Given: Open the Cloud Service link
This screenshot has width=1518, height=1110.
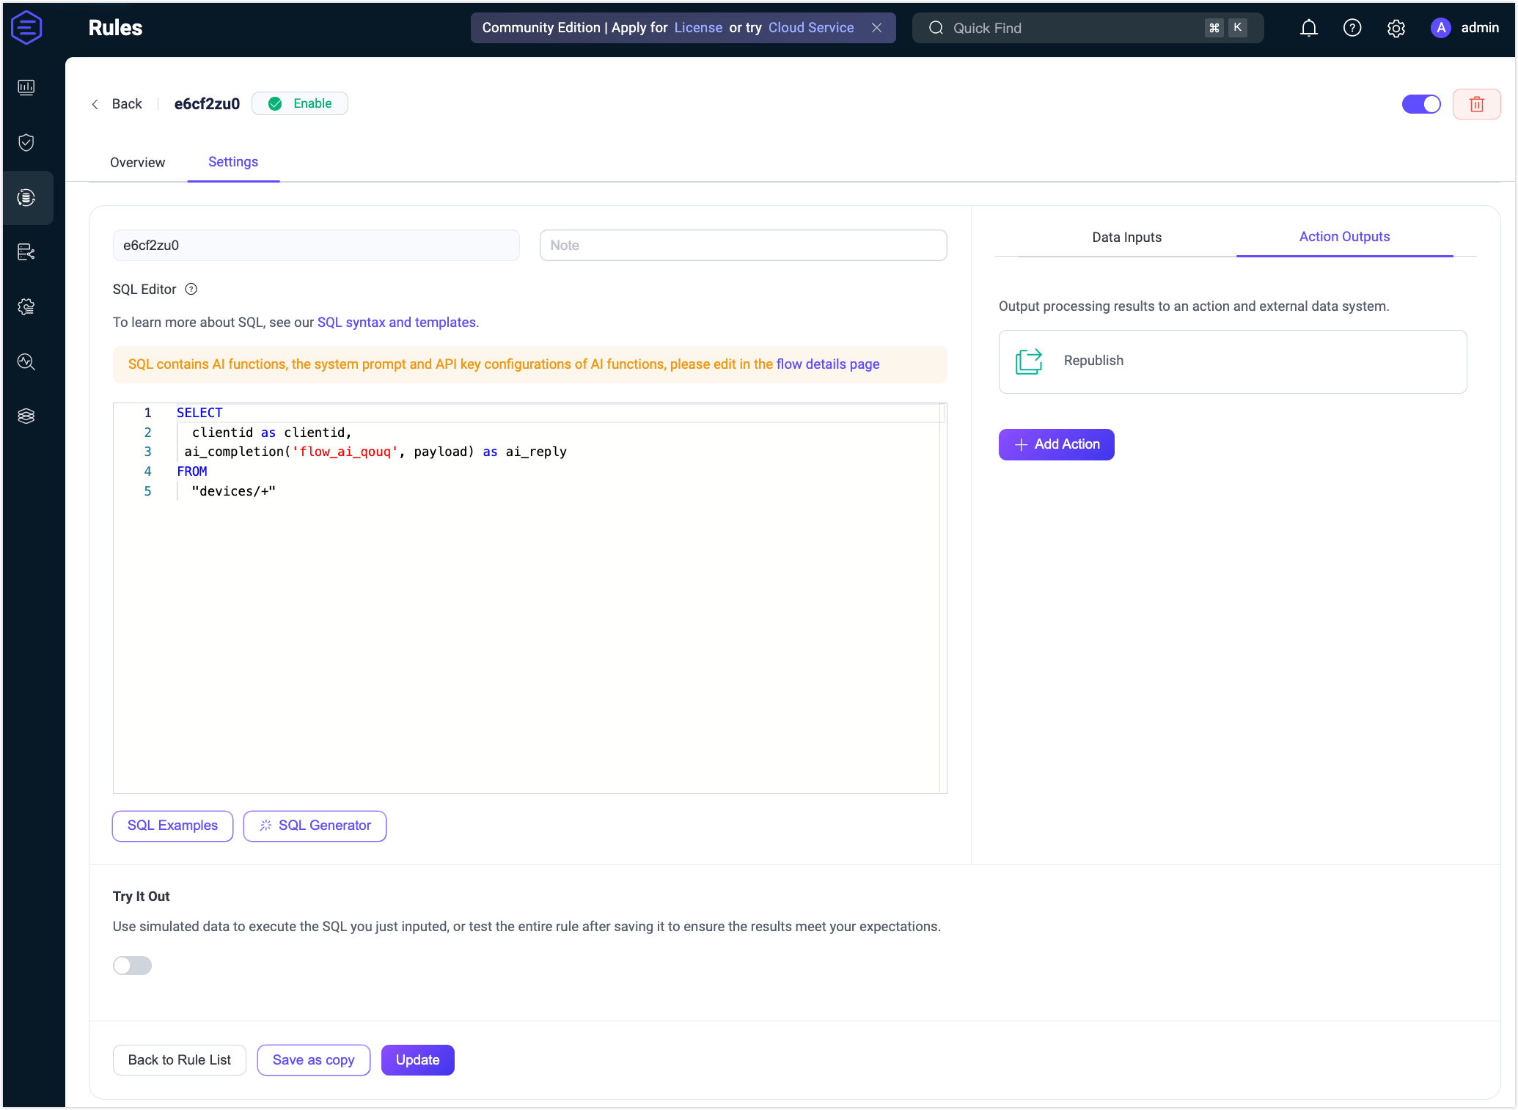Looking at the screenshot, I should click(x=811, y=28).
